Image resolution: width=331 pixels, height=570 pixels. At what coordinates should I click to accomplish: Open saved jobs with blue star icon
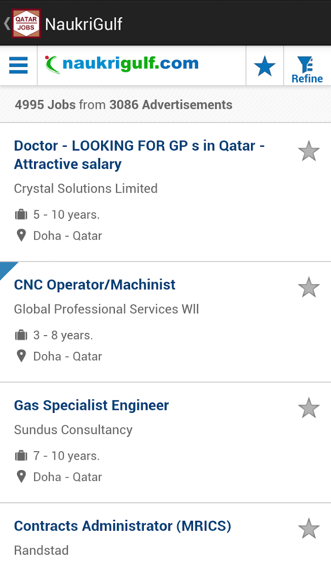265,66
